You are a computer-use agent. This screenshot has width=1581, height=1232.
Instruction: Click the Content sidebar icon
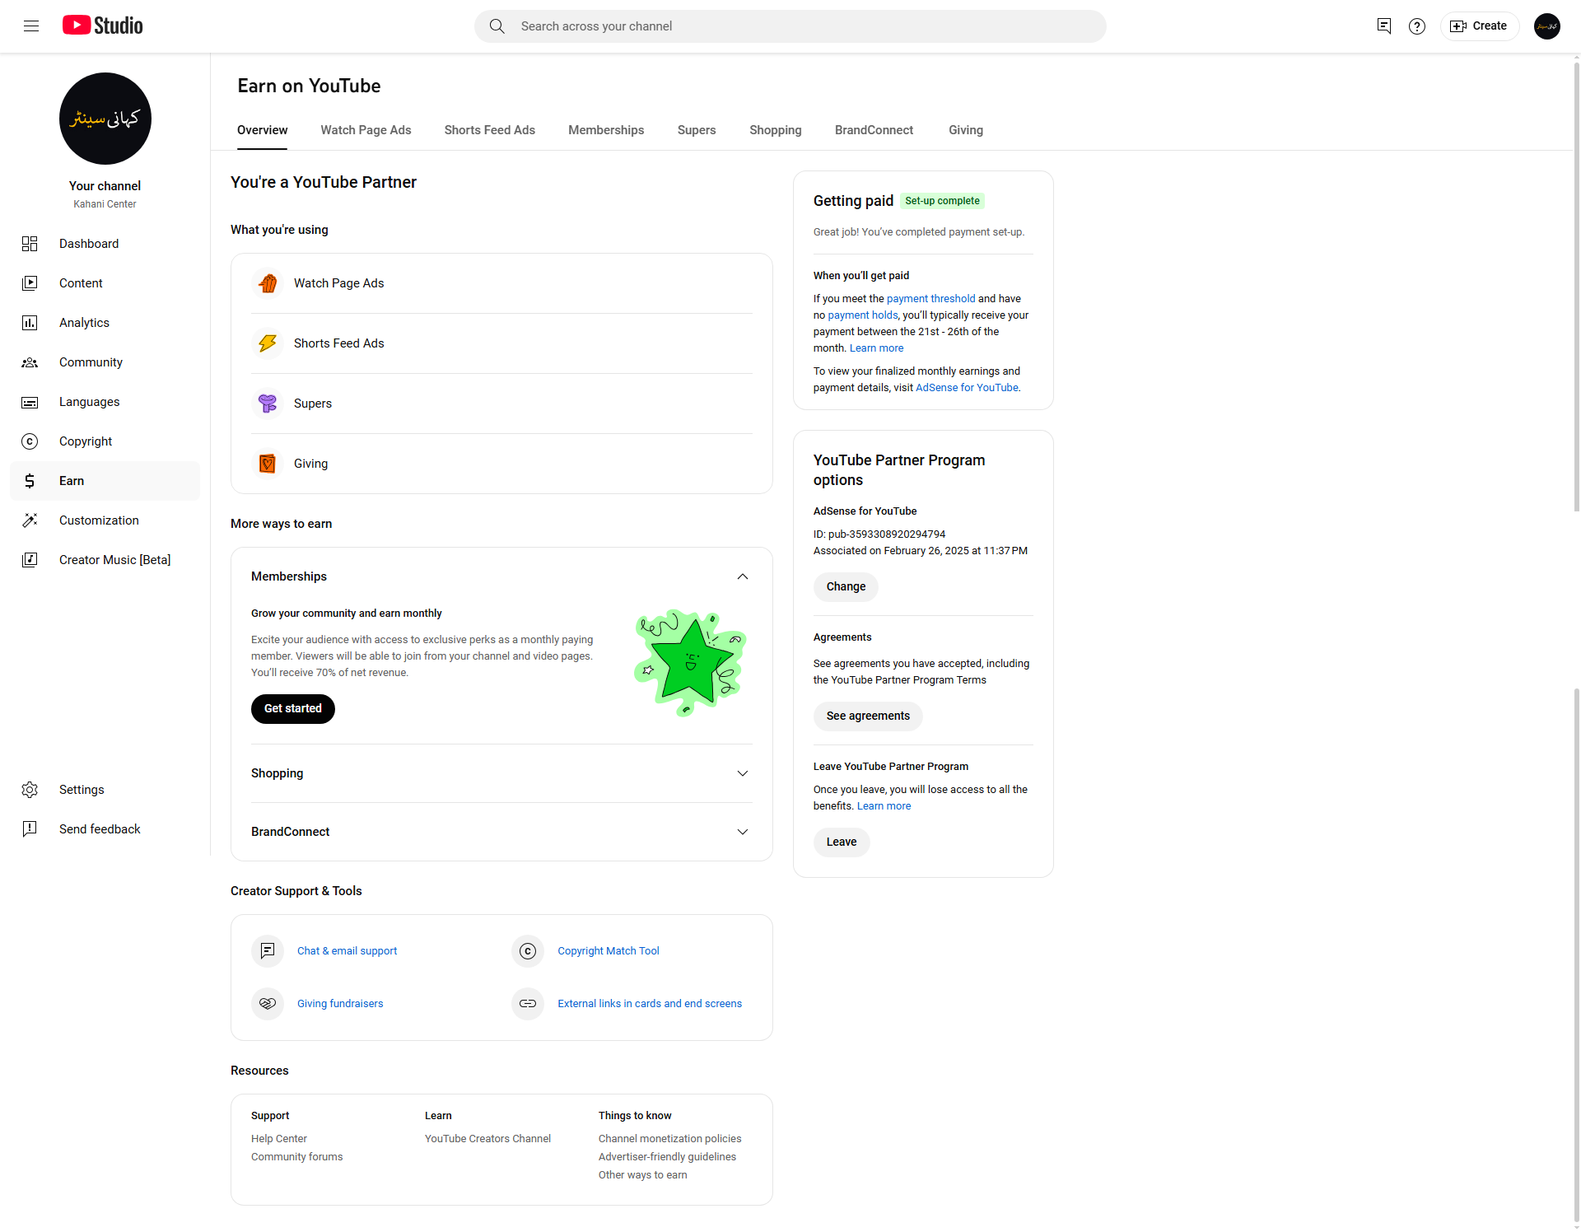coord(30,283)
